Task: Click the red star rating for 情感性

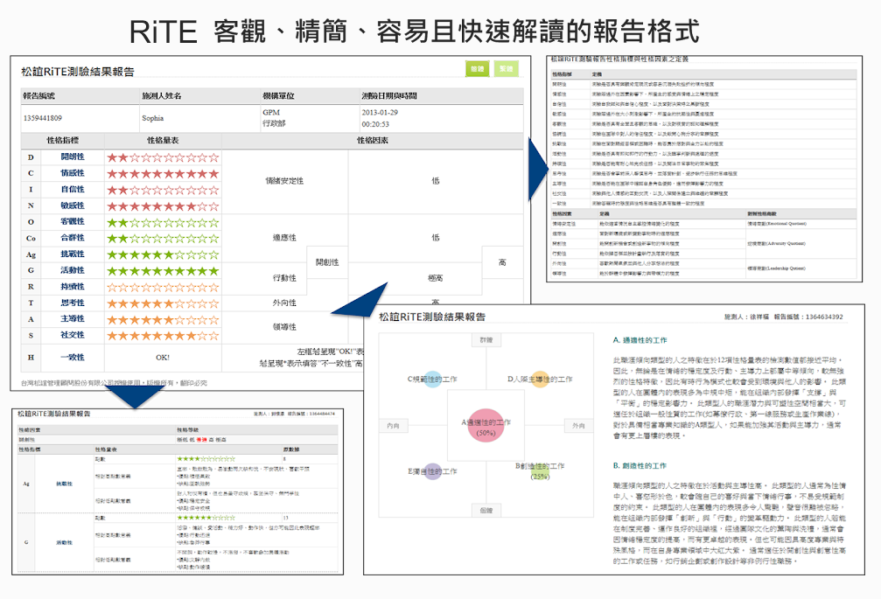Action: 163,174
